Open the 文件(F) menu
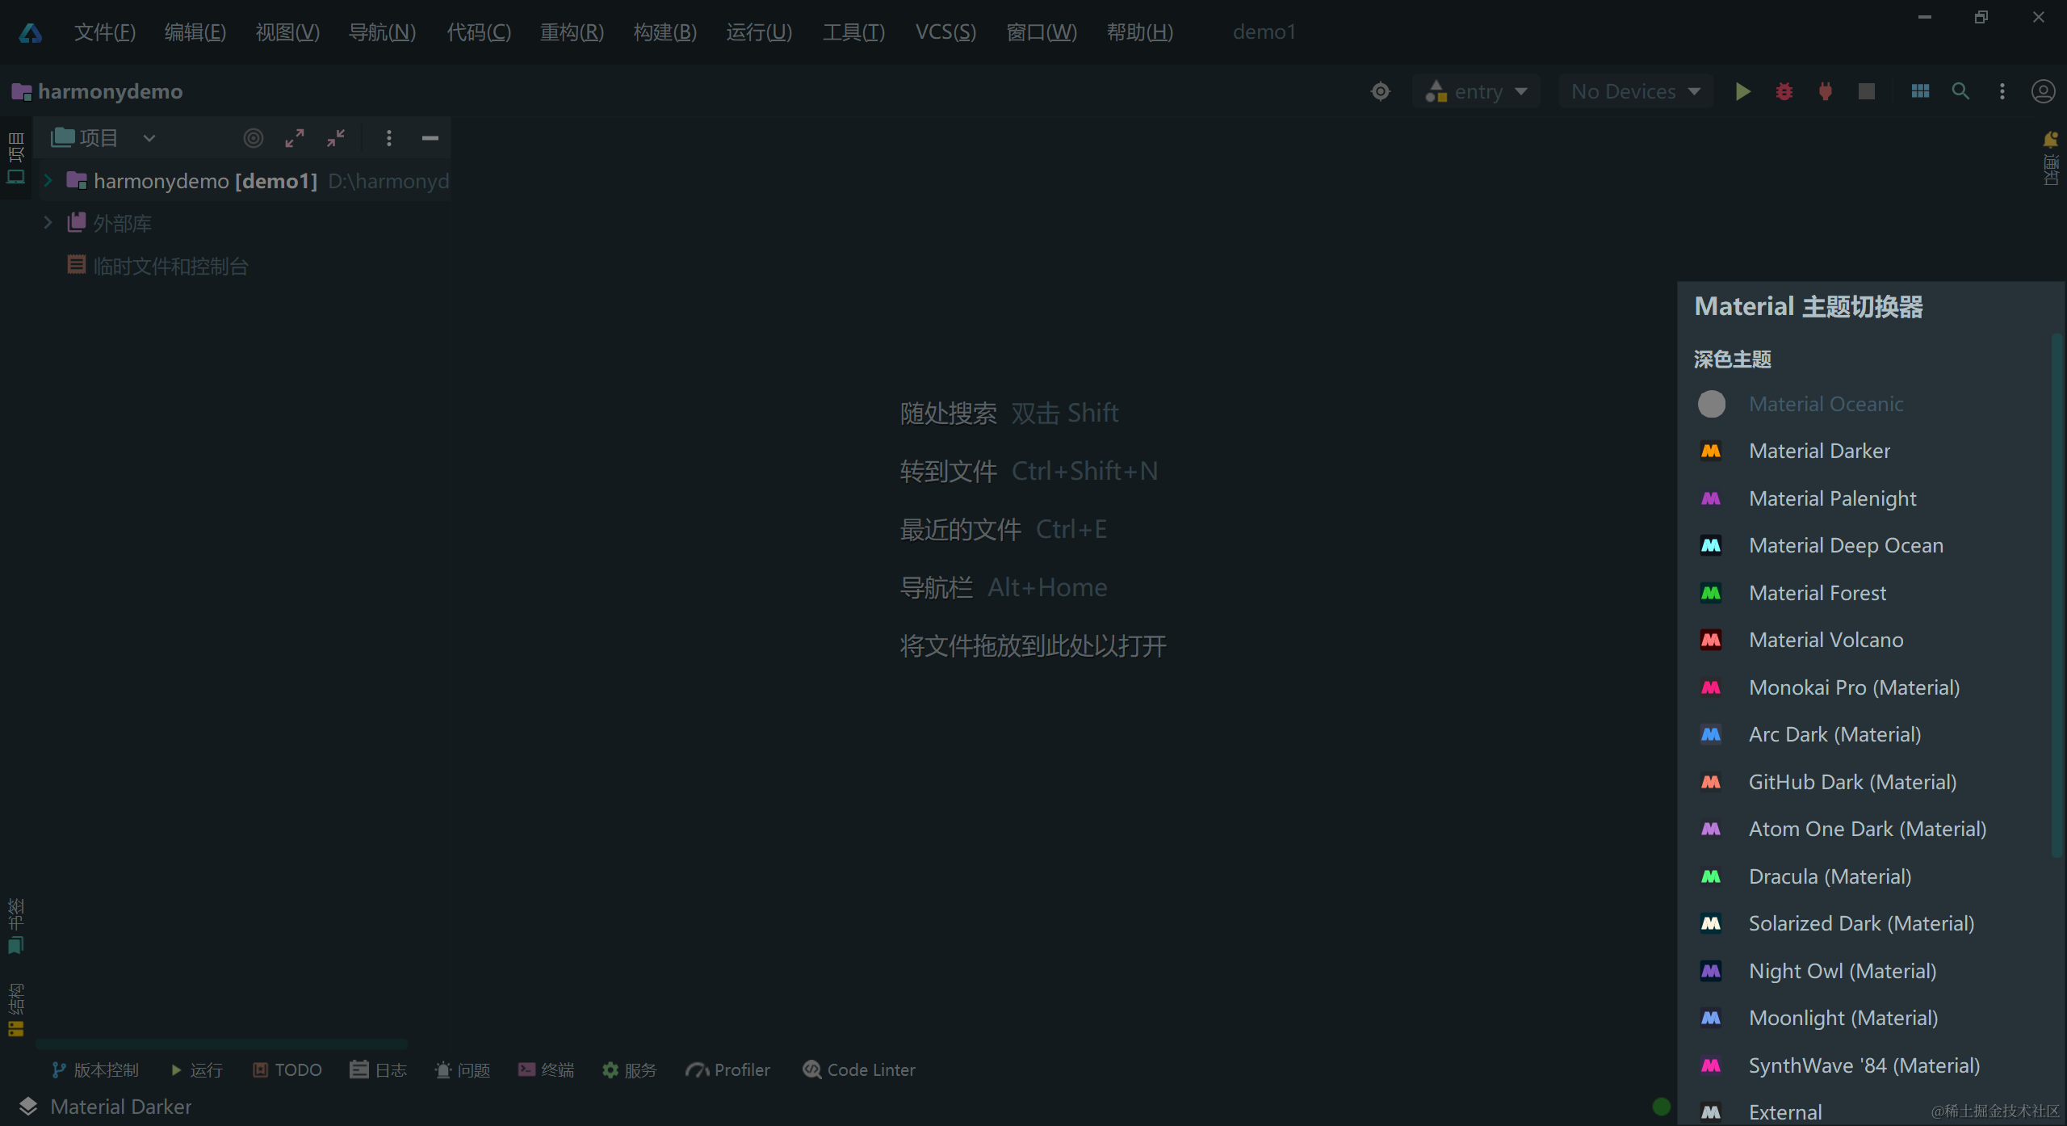This screenshot has width=2067, height=1126. 104,32
